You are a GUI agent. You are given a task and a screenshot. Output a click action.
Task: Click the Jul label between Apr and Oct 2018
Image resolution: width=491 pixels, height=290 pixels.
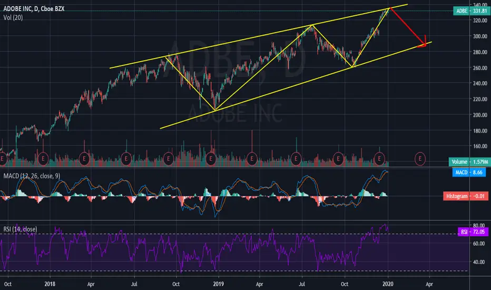134,284
